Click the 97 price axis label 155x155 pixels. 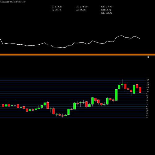147,94
